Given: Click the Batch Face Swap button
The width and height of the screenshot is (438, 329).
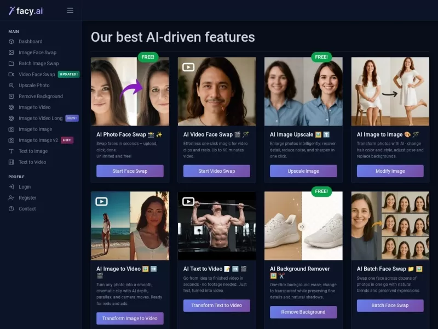Looking at the screenshot, I should pos(390,305).
